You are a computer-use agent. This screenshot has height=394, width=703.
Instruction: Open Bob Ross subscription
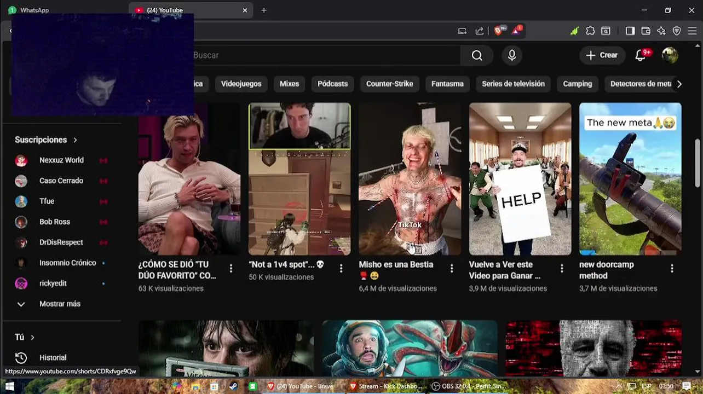pos(55,222)
